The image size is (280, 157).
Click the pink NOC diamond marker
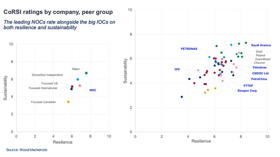pyautogui.click(x=80, y=85)
